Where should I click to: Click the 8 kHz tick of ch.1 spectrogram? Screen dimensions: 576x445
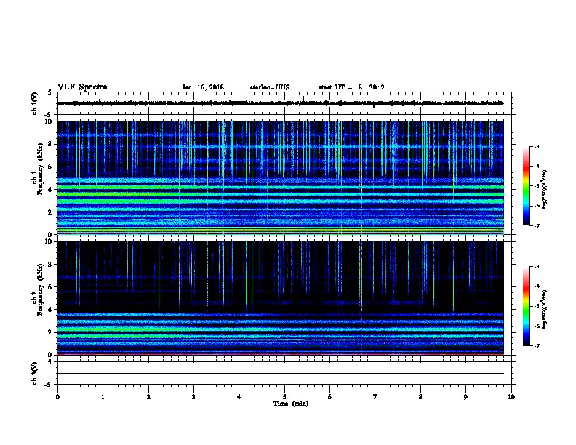pos(50,144)
